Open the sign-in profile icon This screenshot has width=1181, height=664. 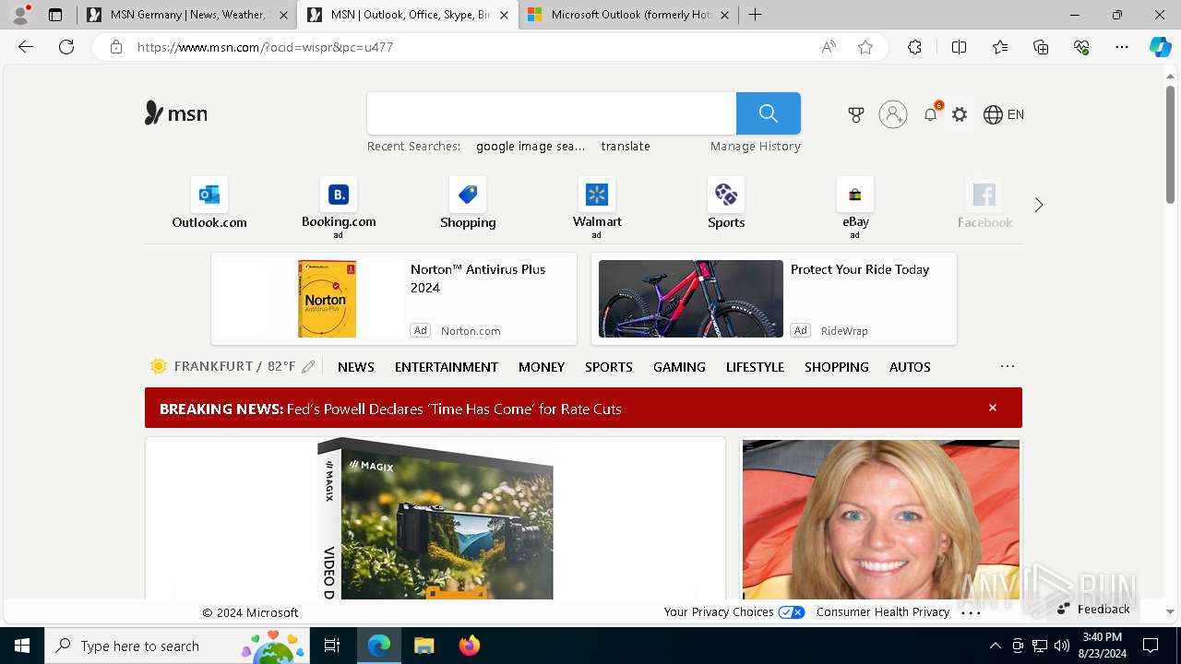point(892,114)
